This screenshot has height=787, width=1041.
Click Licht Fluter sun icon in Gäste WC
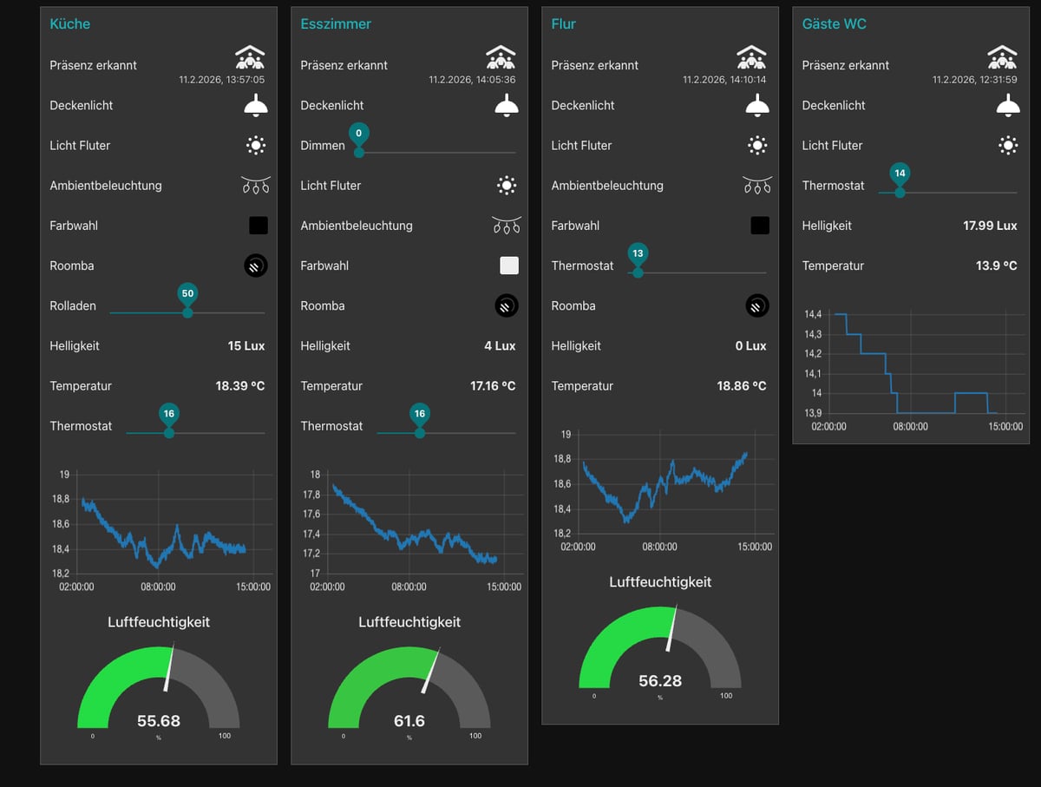1008,145
